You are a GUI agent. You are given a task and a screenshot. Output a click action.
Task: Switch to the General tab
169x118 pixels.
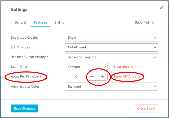pos(20,22)
